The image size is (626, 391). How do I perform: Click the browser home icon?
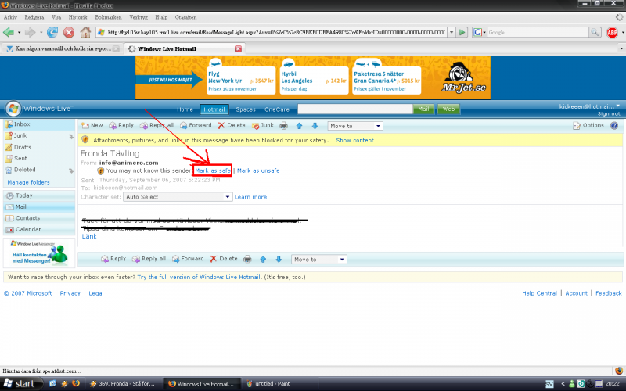click(85, 32)
